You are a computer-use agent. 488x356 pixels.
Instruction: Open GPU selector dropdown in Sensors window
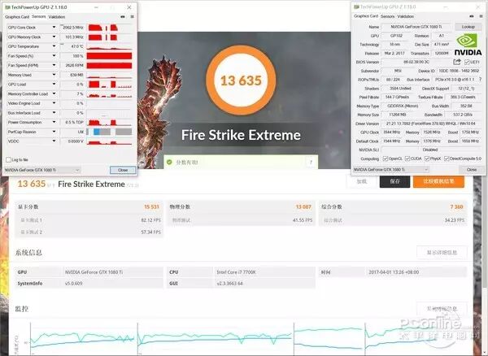[42, 170]
